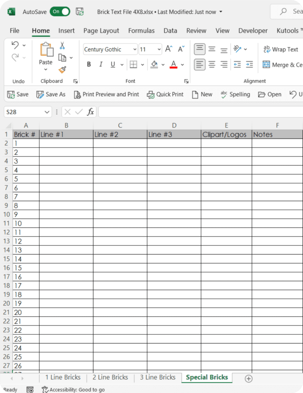The width and height of the screenshot is (303, 393).
Task: Toggle Wrap Text for cells
Action: click(280, 49)
